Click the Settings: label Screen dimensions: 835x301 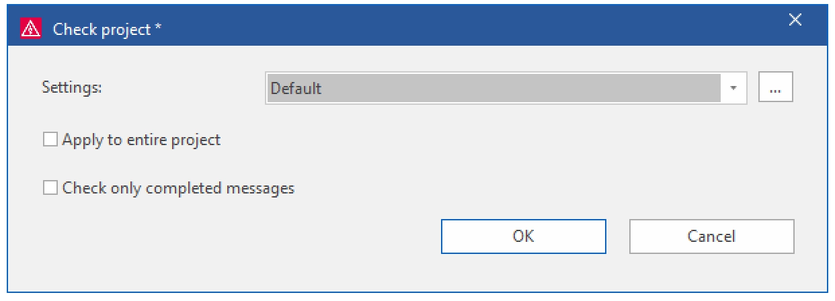pyautogui.click(x=71, y=87)
